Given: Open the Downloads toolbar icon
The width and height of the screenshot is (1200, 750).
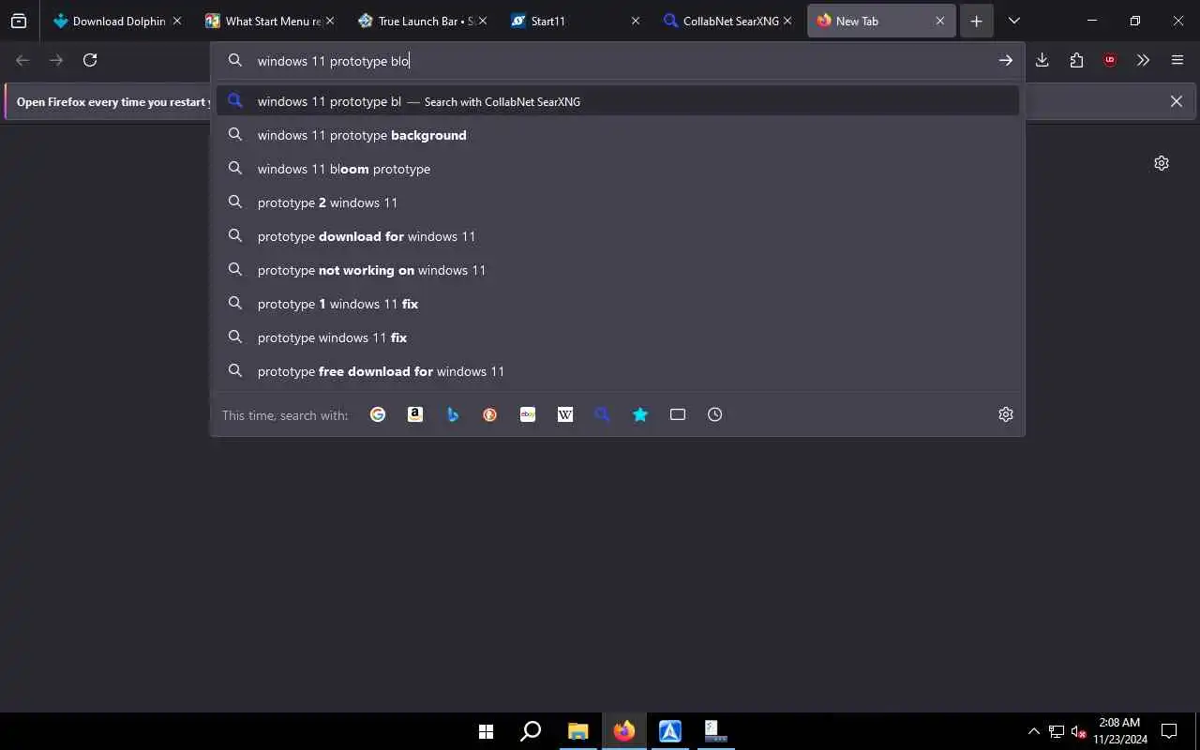Looking at the screenshot, I should pos(1042,60).
